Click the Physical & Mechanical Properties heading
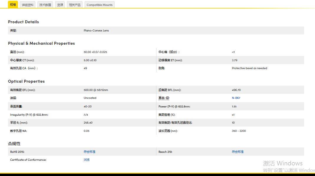Viewport: 315px width, 176px height. [41, 43]
